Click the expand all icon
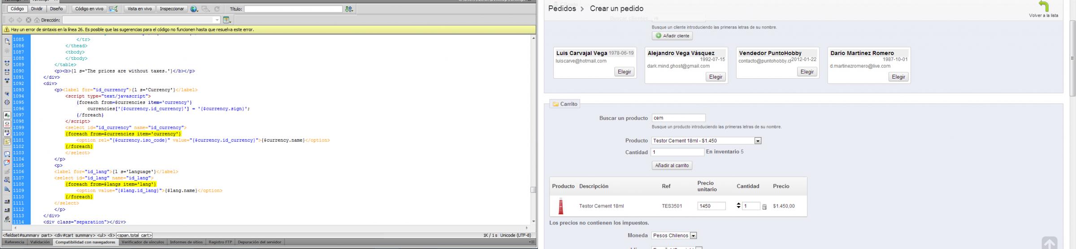The image size is (1076, 249). [7, 81]
